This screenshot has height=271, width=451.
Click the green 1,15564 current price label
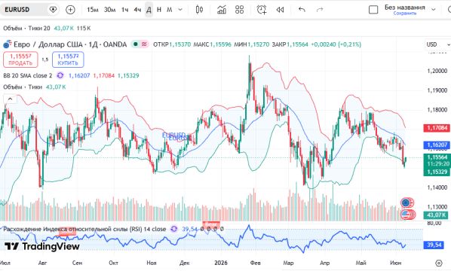tap(437, 157)
